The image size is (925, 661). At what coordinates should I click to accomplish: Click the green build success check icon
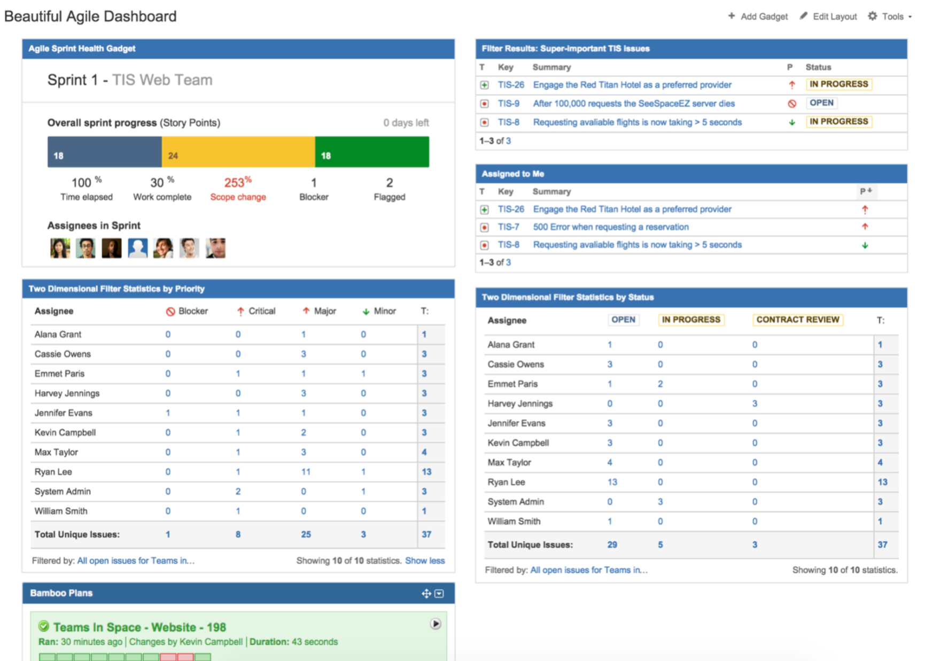pos(44,626)
